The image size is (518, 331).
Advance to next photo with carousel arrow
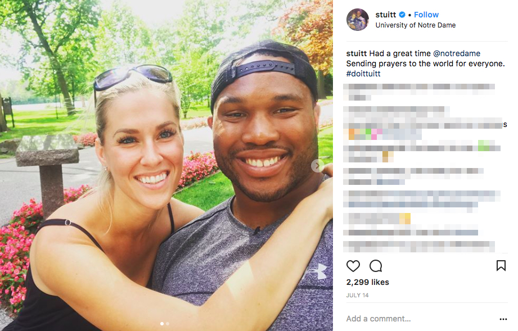[317, 166]
